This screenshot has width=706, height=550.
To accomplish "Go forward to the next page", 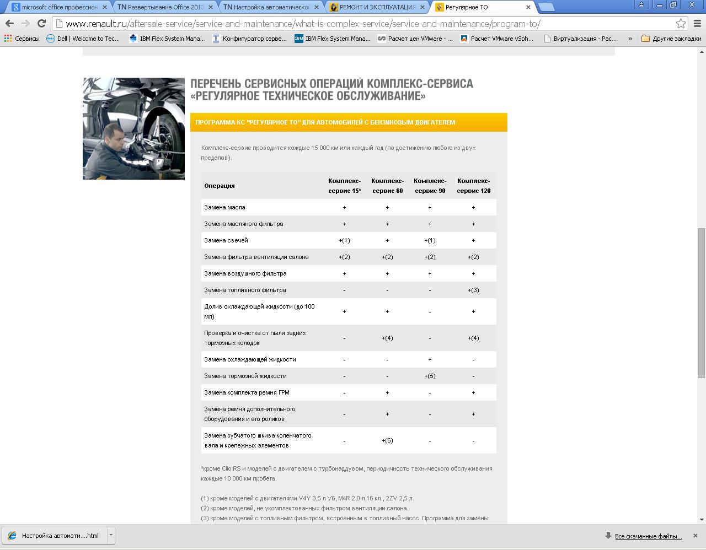I will point(25,23).
